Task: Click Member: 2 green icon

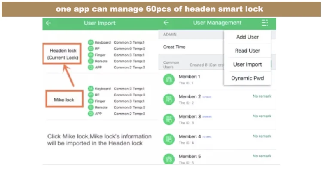Action: pyautogui.click(x=168, y=99)
